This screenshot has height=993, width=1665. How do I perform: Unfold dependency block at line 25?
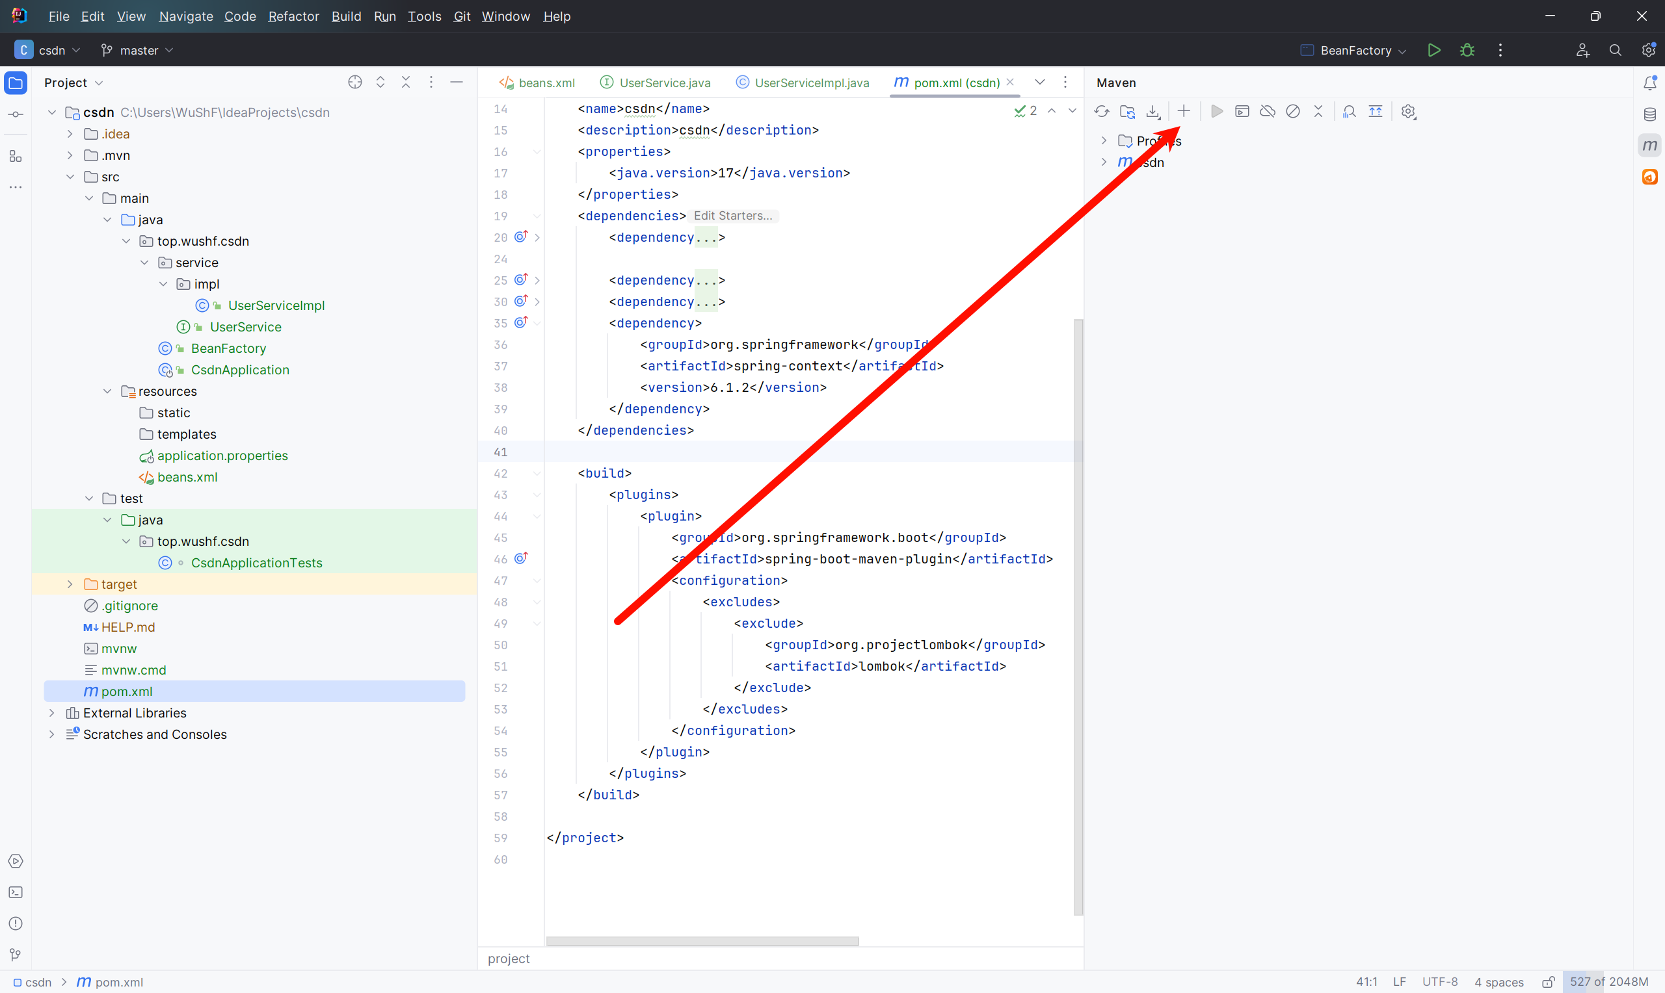[x=537, y=280]
